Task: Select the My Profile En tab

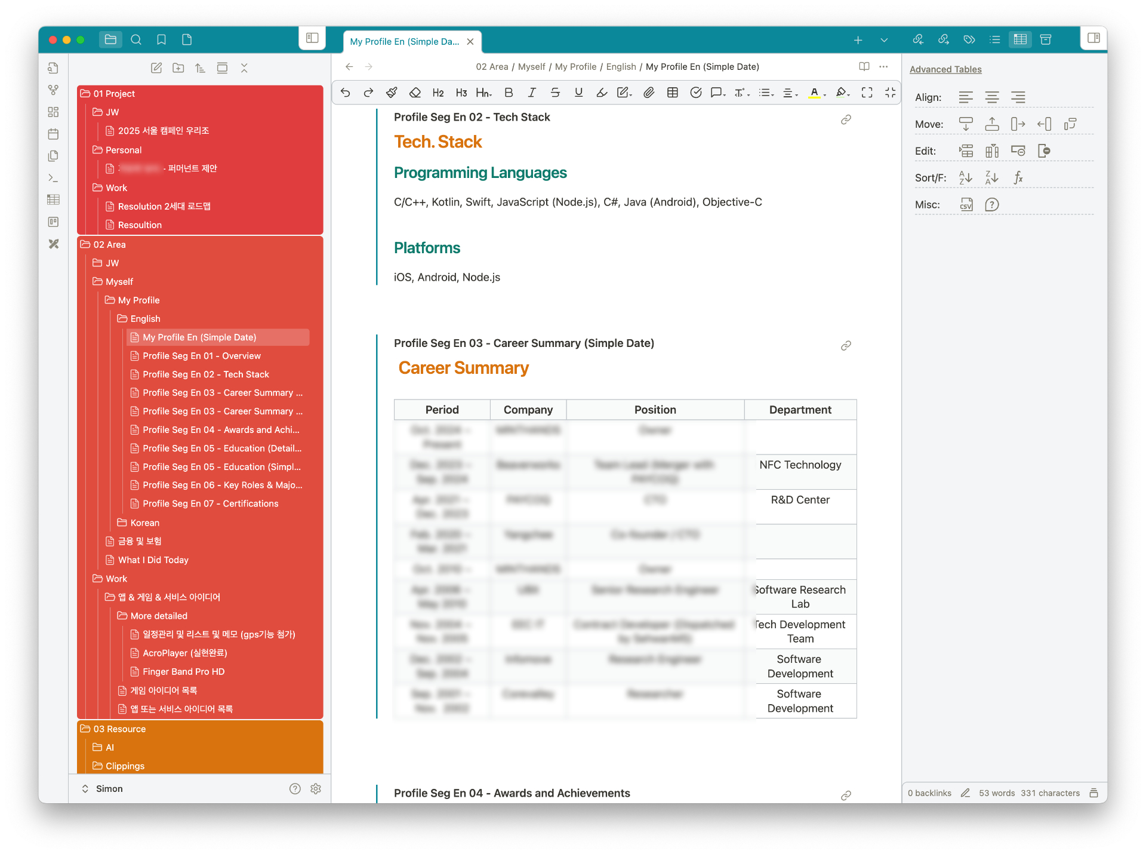Action: point(405,41)
